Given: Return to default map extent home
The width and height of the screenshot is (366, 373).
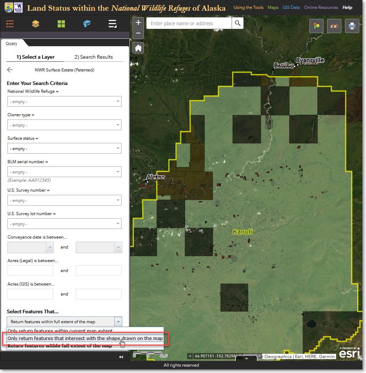Looking at the screenshot, I should [138, 48].
